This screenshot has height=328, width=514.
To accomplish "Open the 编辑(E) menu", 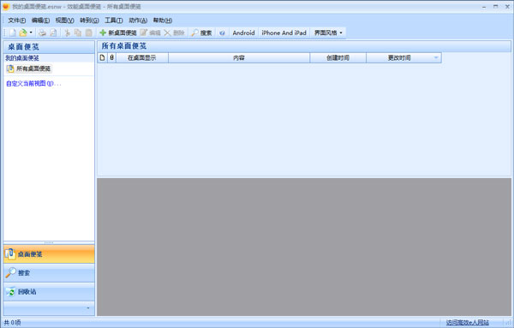I will click(x=40, y=21).
